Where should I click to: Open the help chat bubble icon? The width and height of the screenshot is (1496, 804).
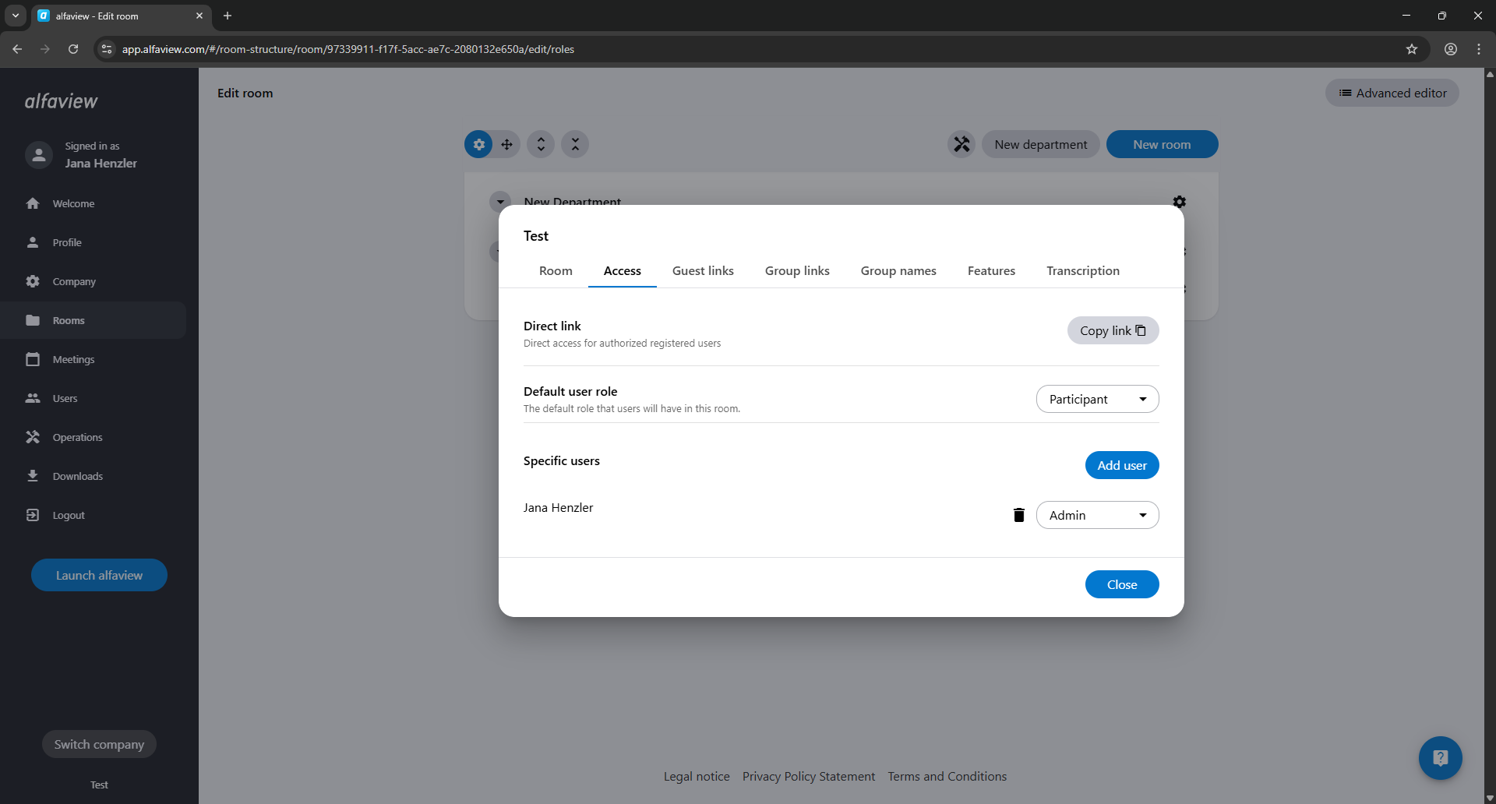click(x=1440, y=758)
